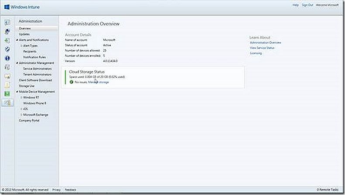Open Updates in the Administration tree
This screenshot has width=345, height=195.
pos(24,34)
